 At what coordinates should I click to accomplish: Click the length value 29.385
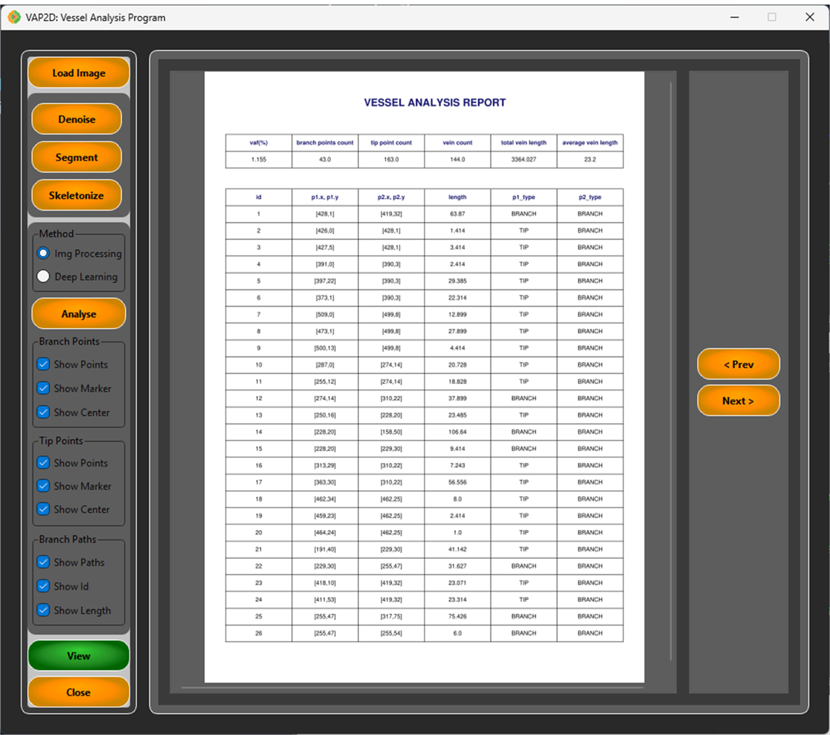457,281
